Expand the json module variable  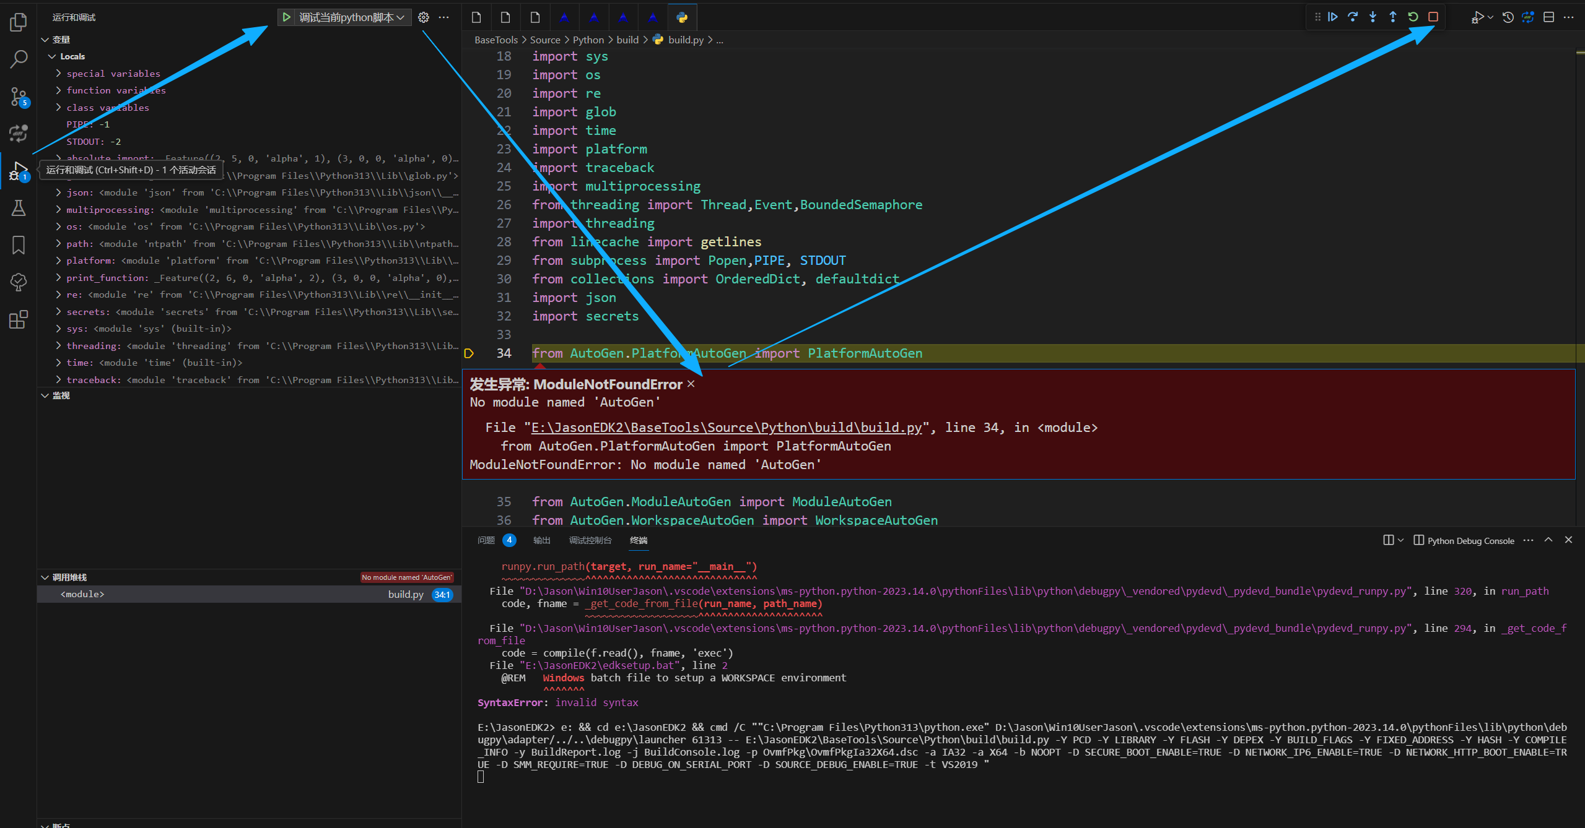[x=58, y=192]
